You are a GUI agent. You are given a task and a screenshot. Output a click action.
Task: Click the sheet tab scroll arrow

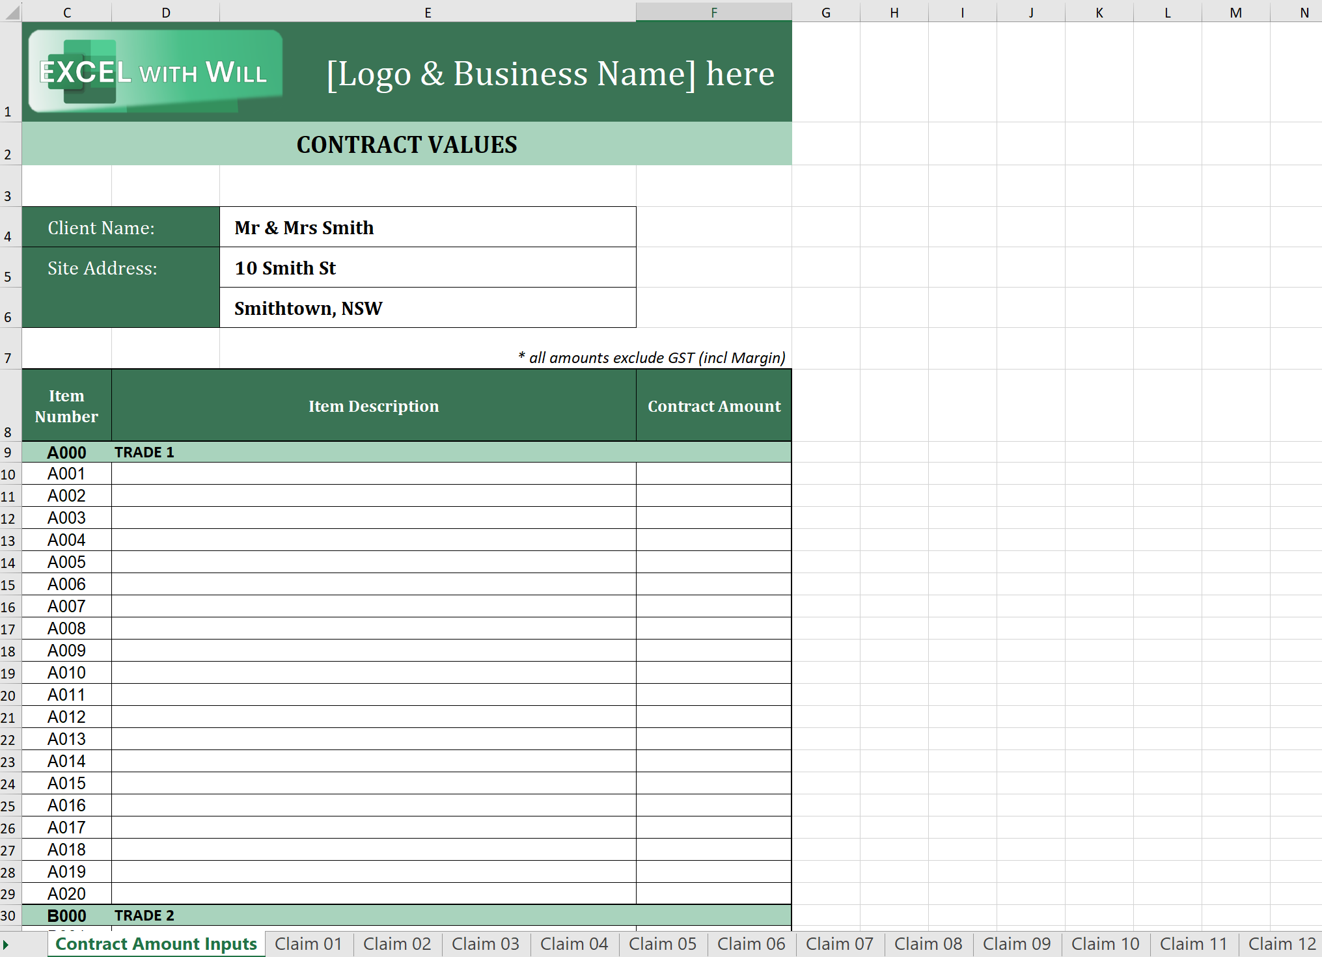(x=6, y=944)
